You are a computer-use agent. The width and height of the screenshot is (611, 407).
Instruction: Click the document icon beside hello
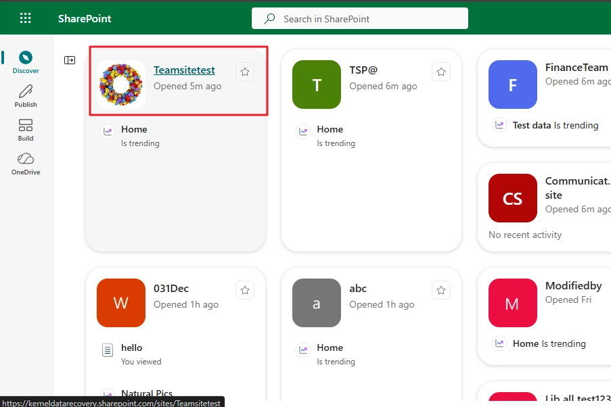click(x=108, y=350)
